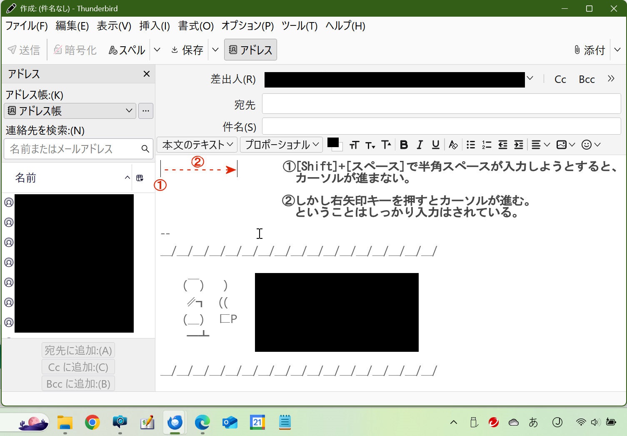Click the remove text styling icon
Screen dimensions: 627x436
pos(453,145)
